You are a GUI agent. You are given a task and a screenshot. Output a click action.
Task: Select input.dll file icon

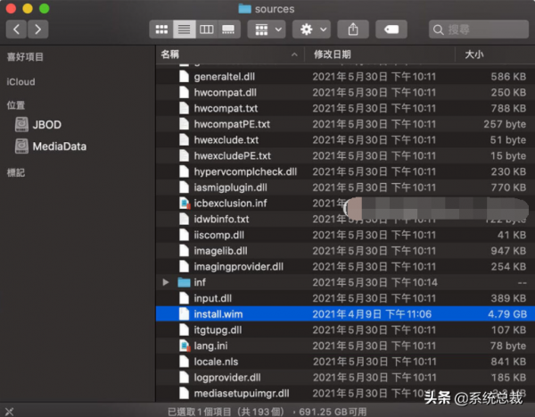(x=184, y=298)
